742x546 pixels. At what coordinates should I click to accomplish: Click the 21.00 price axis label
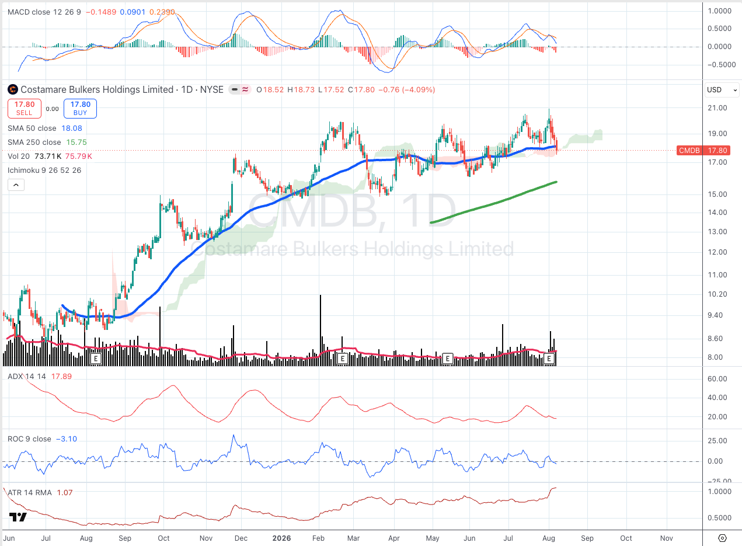717,108
